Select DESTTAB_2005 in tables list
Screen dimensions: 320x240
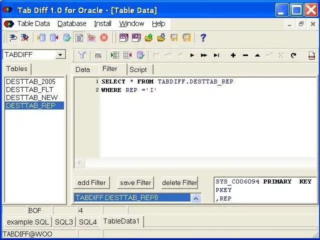34,81
